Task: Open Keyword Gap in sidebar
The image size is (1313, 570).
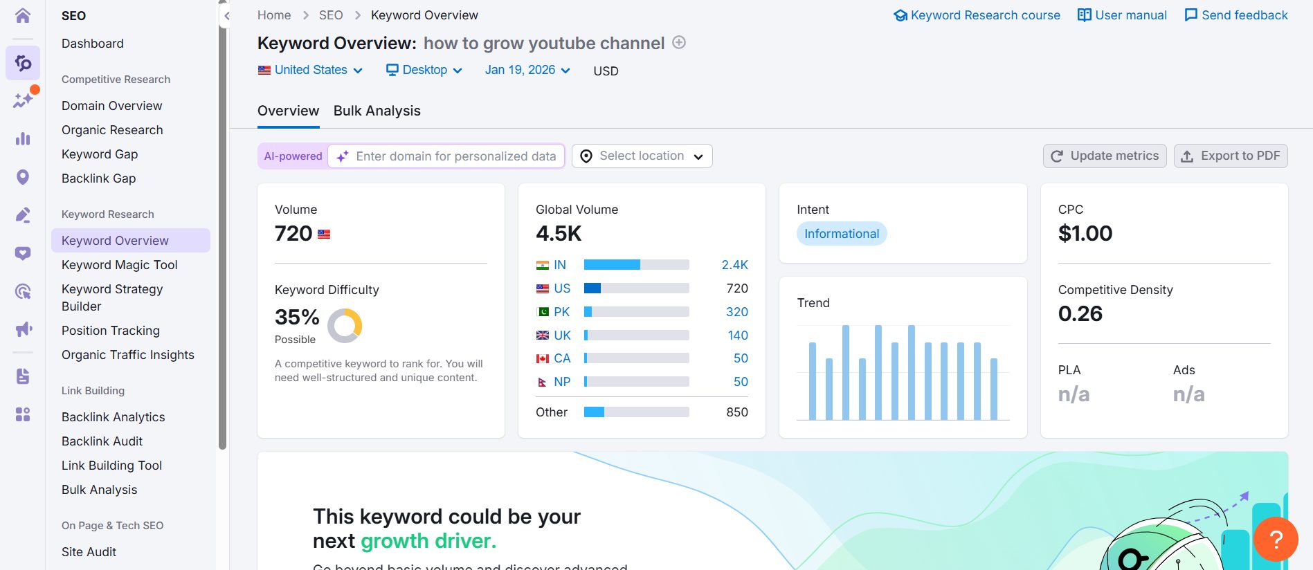Action: point(100,154)
